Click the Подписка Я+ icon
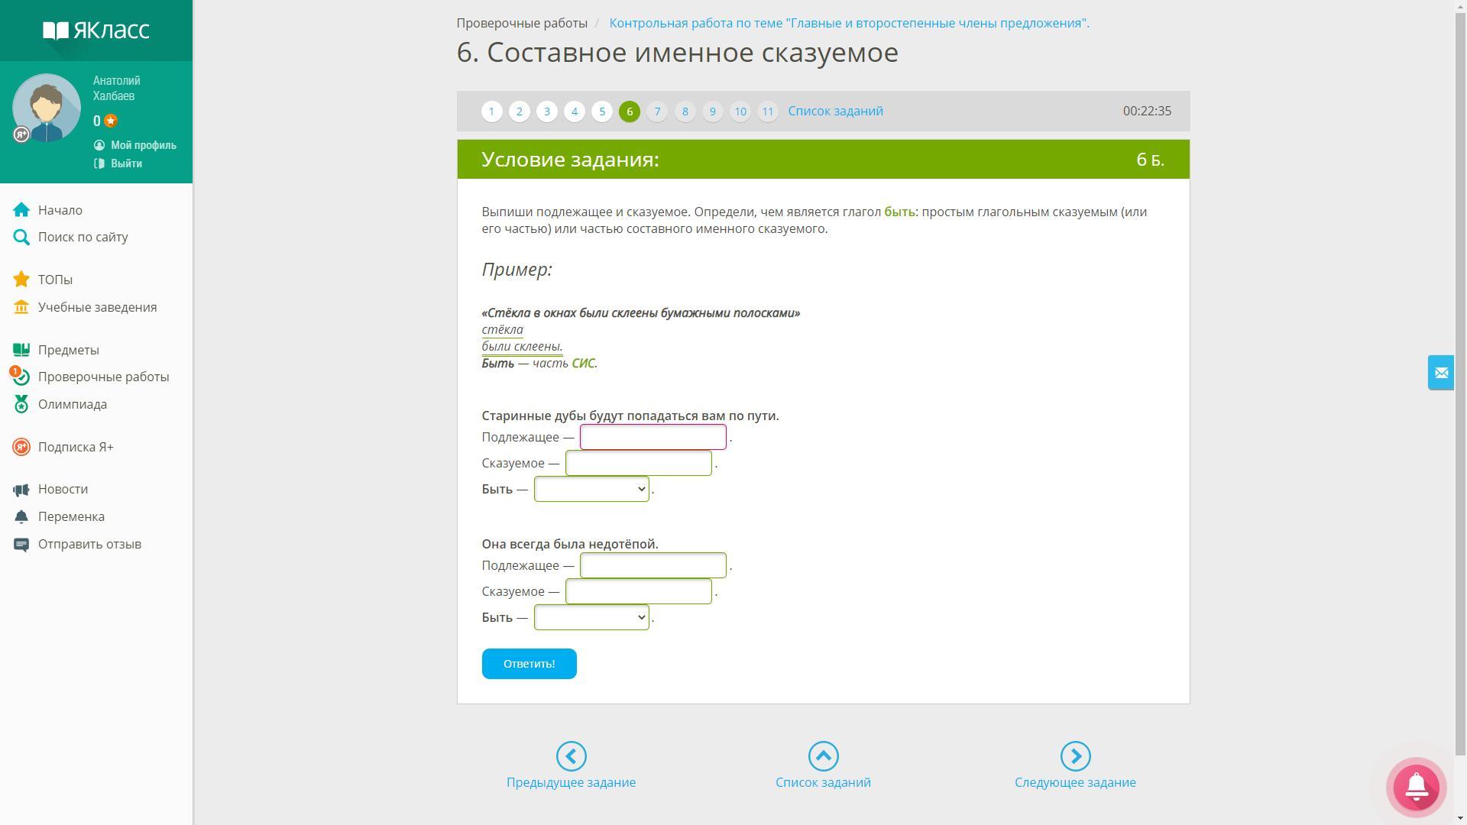The height and width of the screenshot is (825, 1467). coord(21,447)
